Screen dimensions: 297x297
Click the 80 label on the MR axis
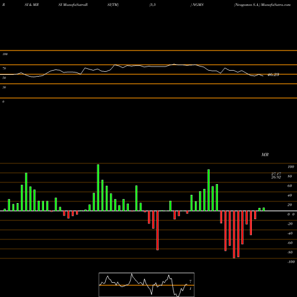click(x=290, y=176)
